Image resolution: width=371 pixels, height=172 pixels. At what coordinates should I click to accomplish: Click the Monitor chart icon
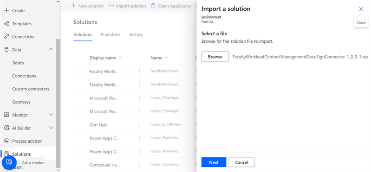tap(7, 115)
